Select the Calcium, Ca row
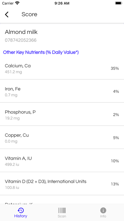Image resolution: width=124 pixels, height=221 pixels. click(62, 69)
